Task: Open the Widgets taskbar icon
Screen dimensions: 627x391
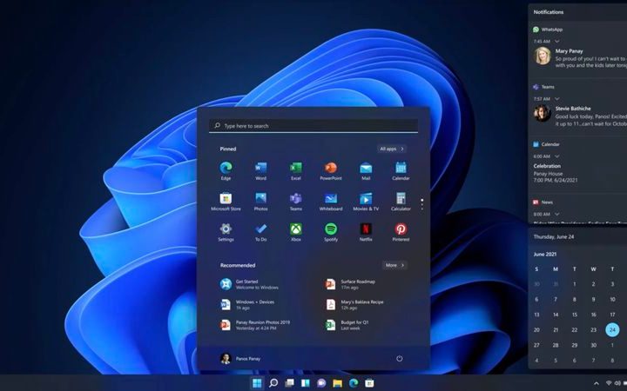Action: click(x=306, y=383)
